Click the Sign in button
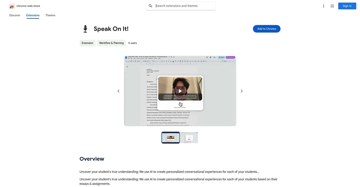The width and height of the screenshot is (360, 187). pyautogui.click(x=347, y=6)
